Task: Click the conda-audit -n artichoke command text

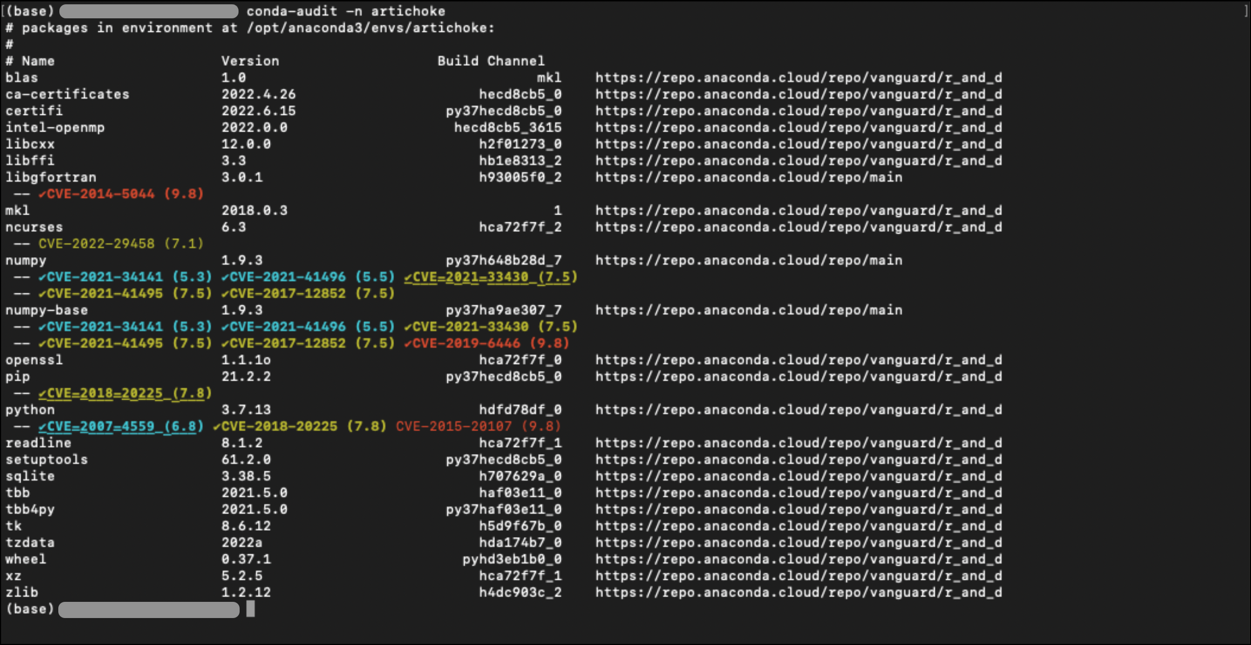Action: tap(346, 11)
